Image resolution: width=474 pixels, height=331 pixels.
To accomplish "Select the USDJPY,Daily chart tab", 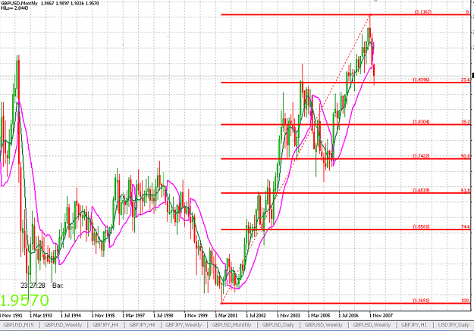I will (454, 325).
